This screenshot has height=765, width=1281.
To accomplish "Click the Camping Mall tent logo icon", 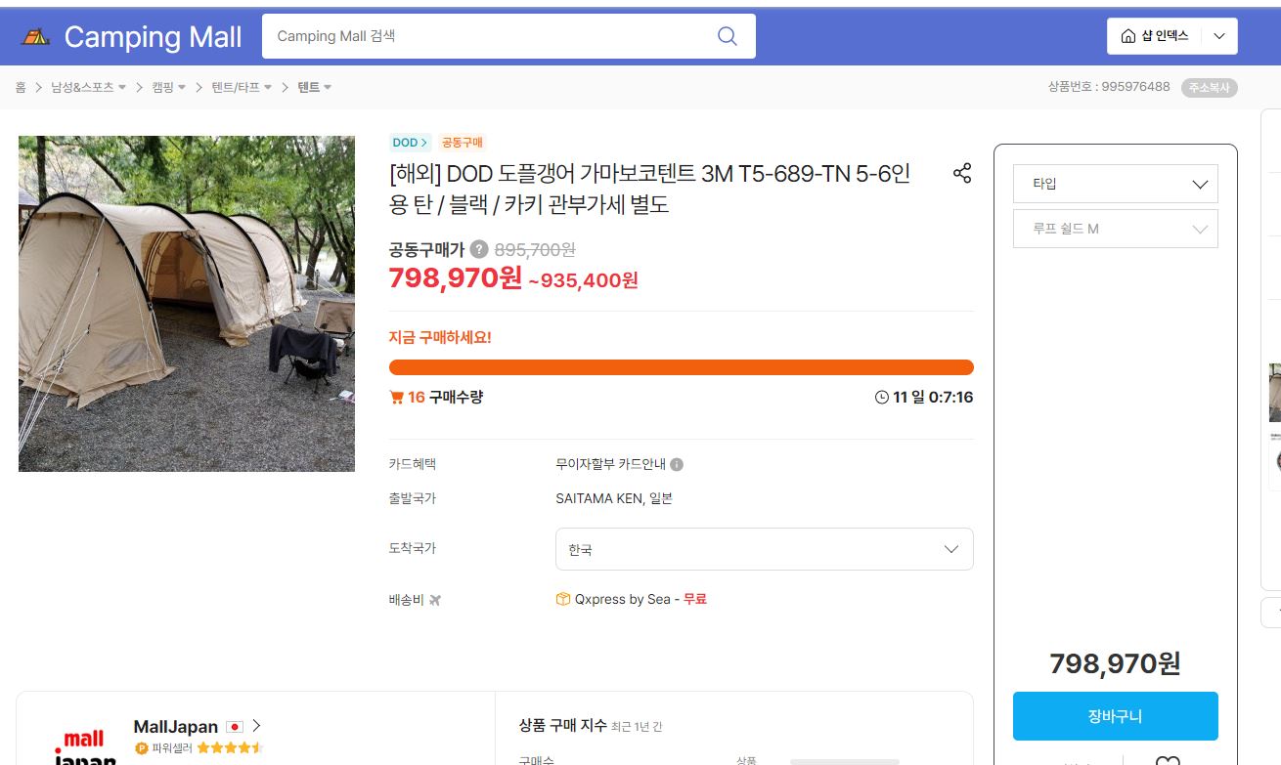I will (35, 37).
